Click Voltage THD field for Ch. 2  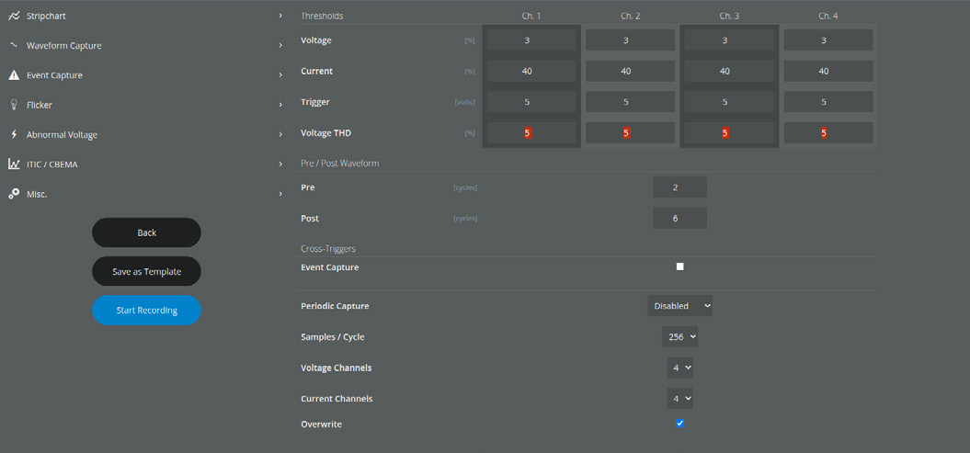tap(631, 133)
